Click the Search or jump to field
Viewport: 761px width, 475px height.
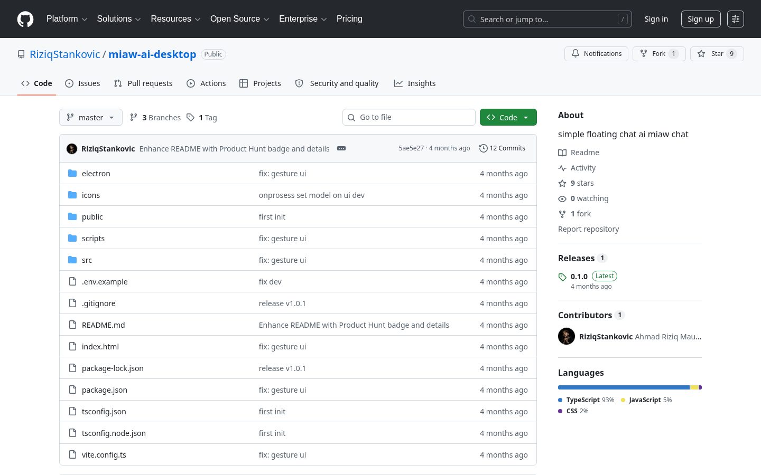point(547,19)
